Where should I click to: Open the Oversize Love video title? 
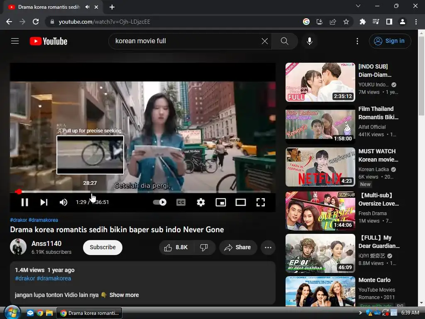tap(379, 199)
